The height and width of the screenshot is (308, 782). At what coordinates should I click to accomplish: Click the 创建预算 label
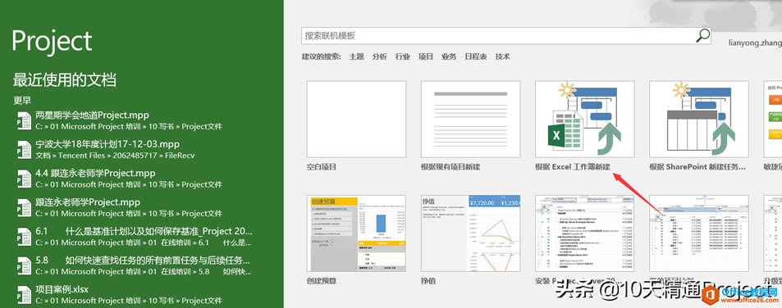click(x=322, y=281)
